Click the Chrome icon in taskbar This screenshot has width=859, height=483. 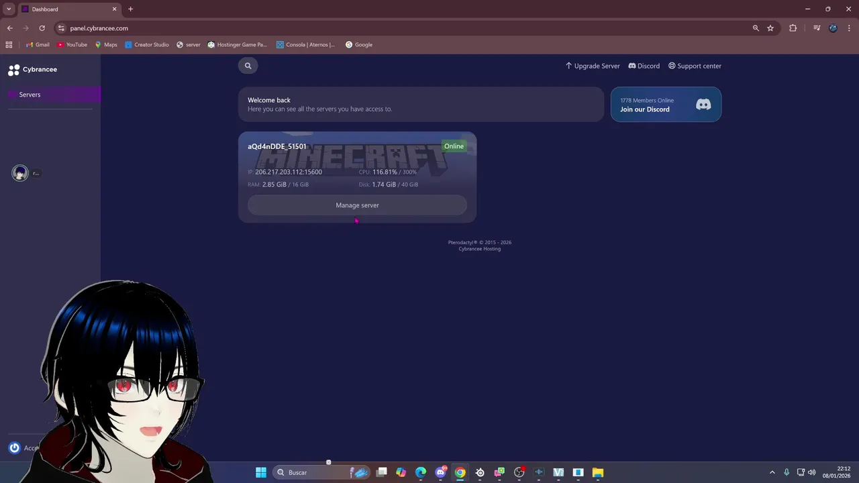tap(460, 472)
